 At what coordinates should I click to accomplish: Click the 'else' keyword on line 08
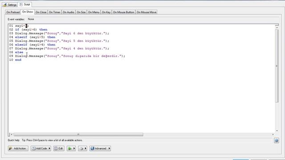(x=19, y=52)
